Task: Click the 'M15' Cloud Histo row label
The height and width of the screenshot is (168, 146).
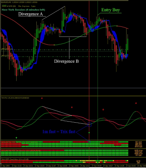Action: coord(138,161)
